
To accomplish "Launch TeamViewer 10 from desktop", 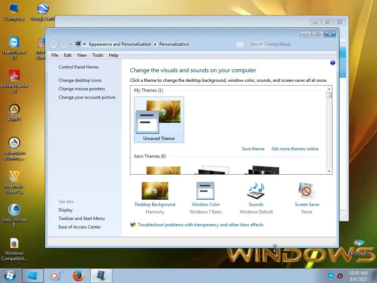I will 14,48.
